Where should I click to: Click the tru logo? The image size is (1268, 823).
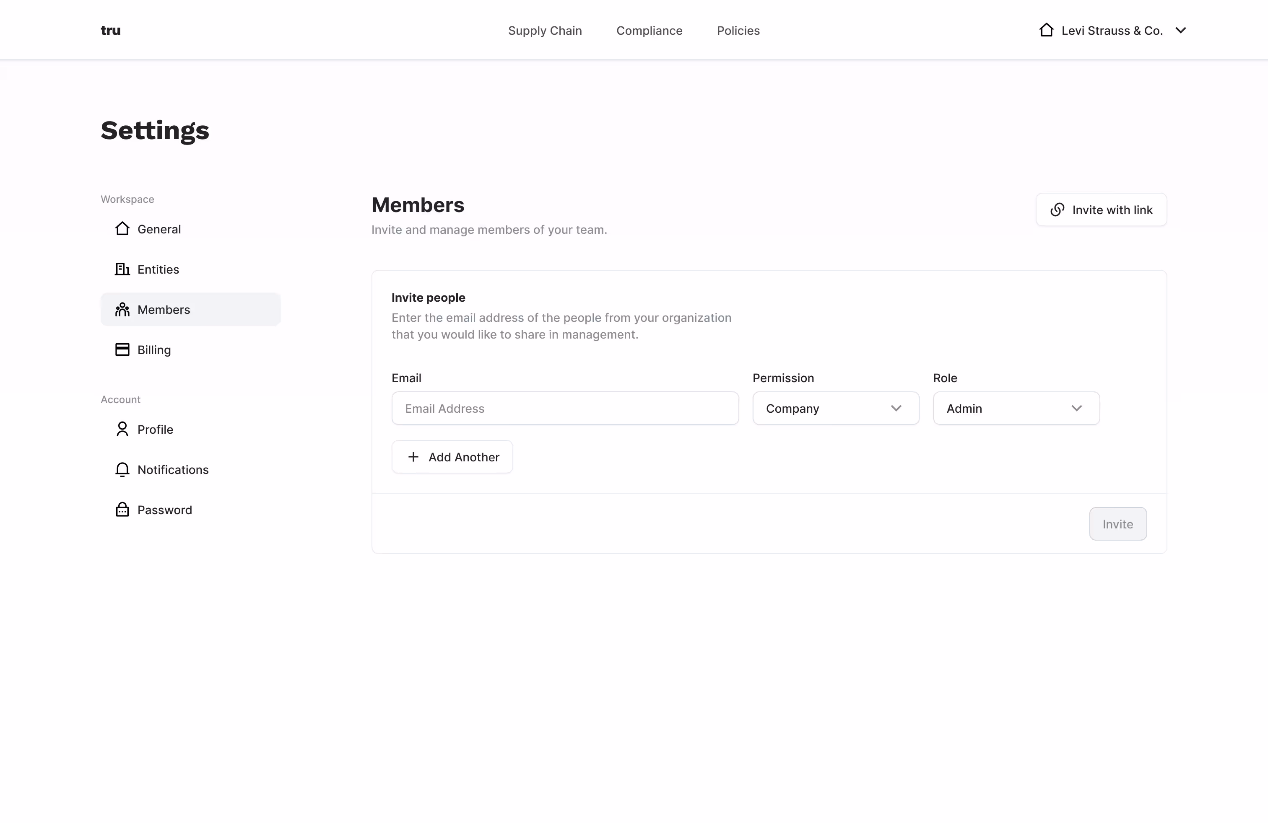[110, 30]
